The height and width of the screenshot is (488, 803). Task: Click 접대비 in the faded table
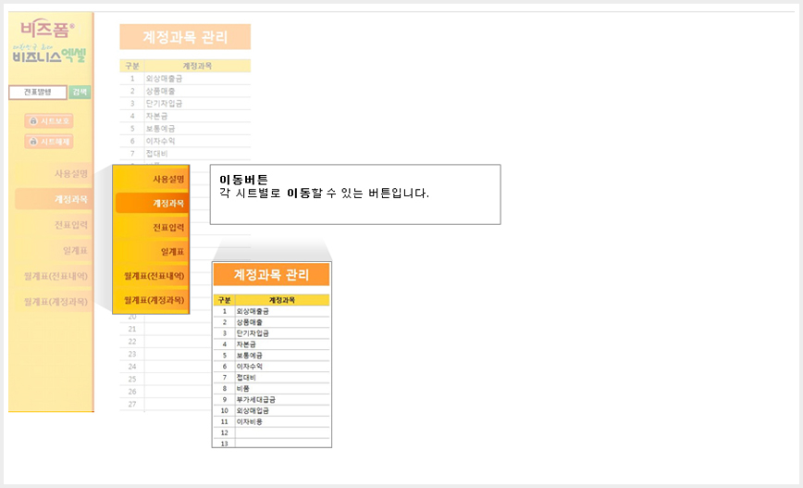pos(156,154)
